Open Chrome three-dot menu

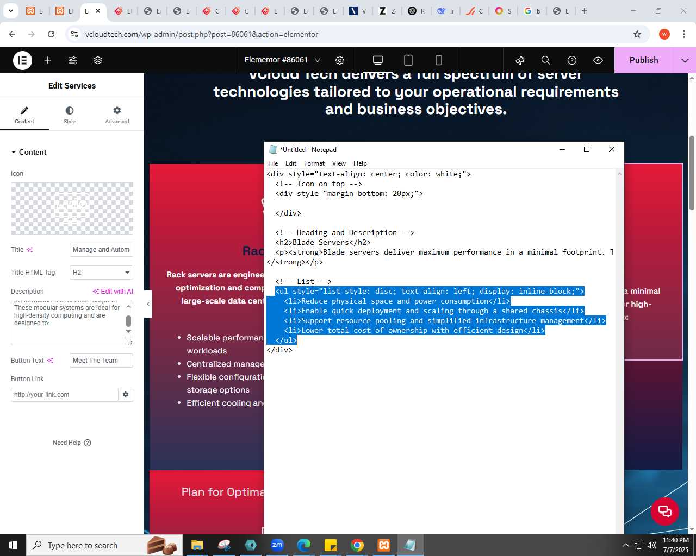click(x=684, y=34)
